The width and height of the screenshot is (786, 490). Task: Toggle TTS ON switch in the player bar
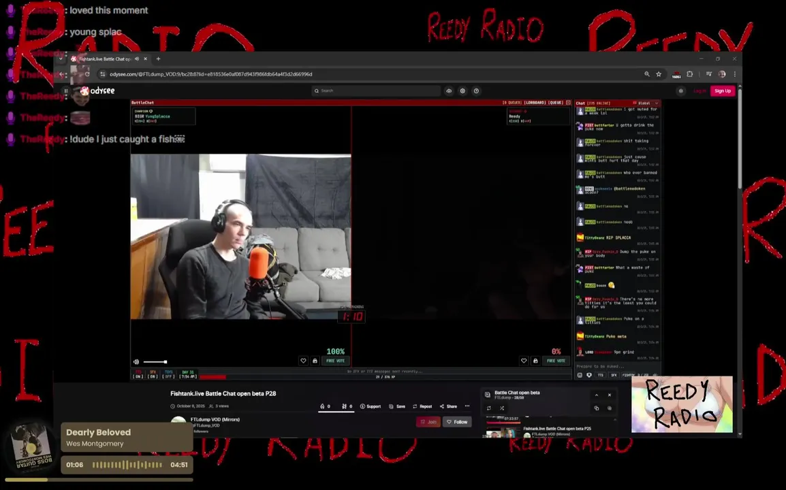coord(138,374)
